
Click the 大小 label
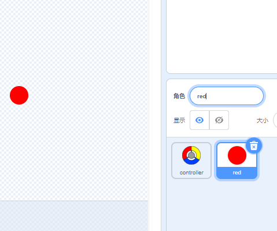tap(263, 121)
